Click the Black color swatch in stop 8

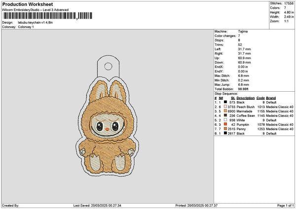click(x=225, y=133)
